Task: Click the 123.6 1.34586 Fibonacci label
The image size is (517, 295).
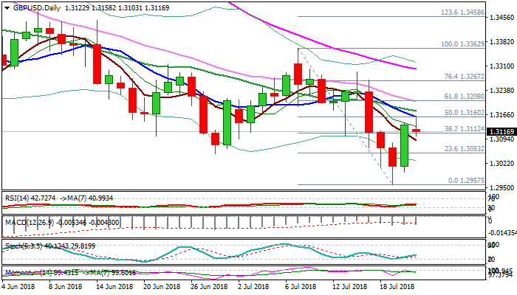Action: [x=462, y=13]
